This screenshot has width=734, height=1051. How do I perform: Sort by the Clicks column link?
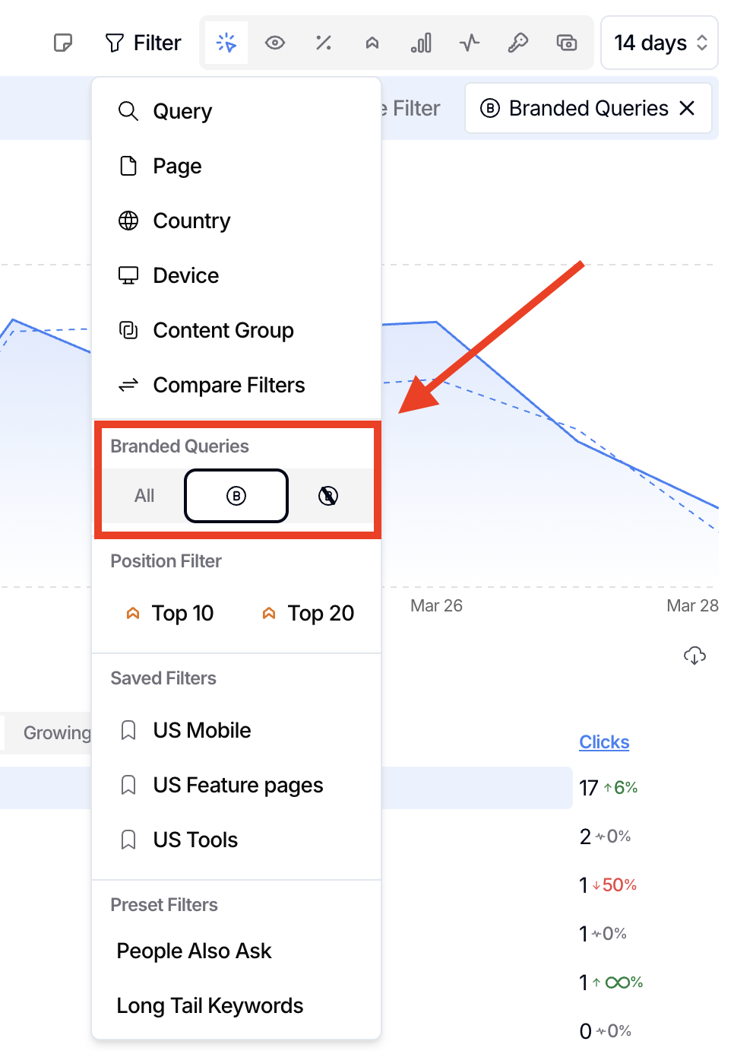pyautogui.click(x=604, y=742)
